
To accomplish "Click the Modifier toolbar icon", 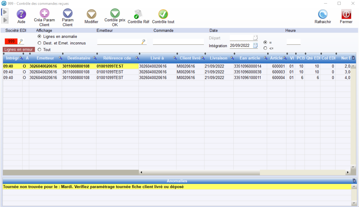I will pyautogui.click(x=91, y=14).
